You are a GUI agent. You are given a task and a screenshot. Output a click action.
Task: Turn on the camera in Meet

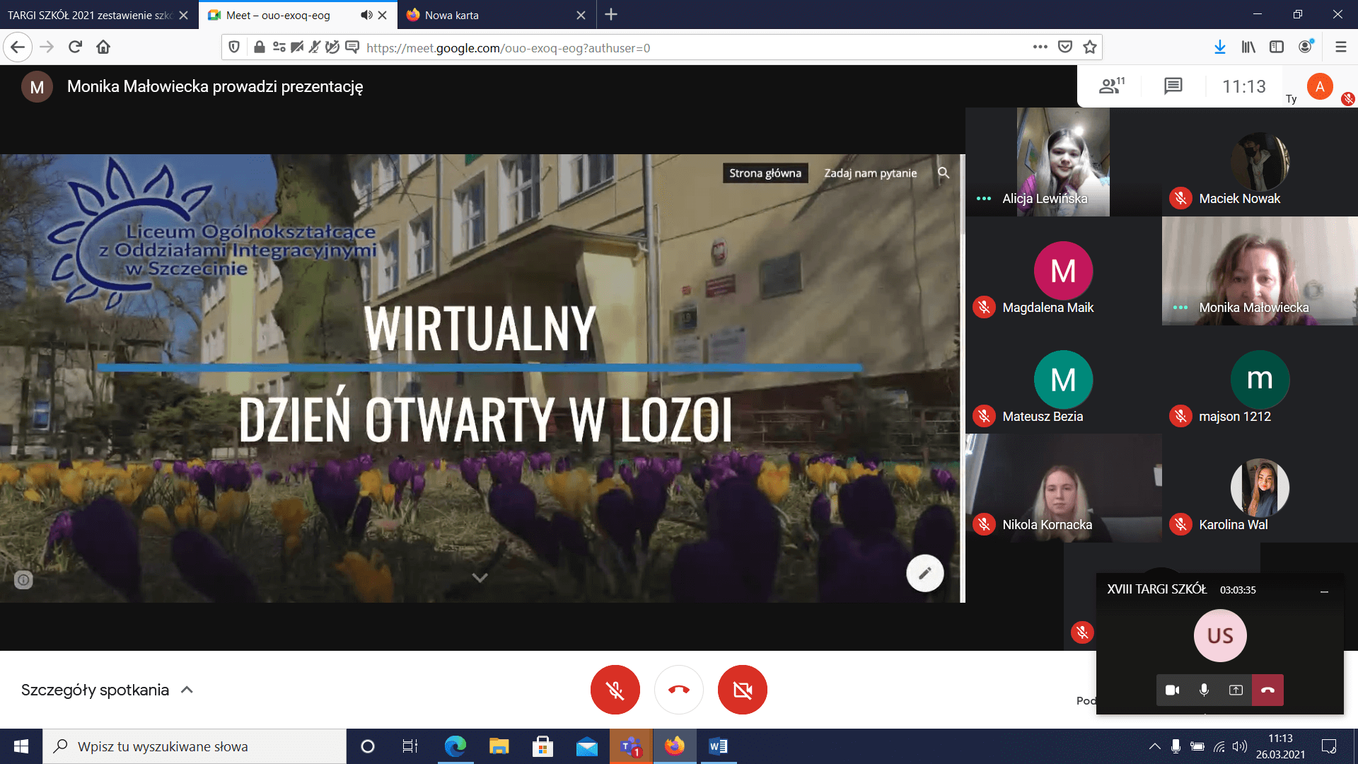pyautogui.click(x=742, y=689)
